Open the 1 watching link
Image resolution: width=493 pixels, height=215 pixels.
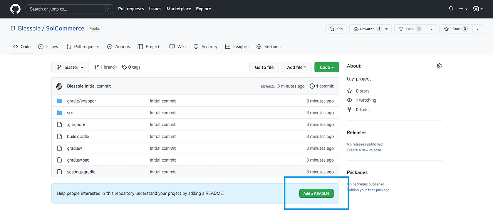362,100
